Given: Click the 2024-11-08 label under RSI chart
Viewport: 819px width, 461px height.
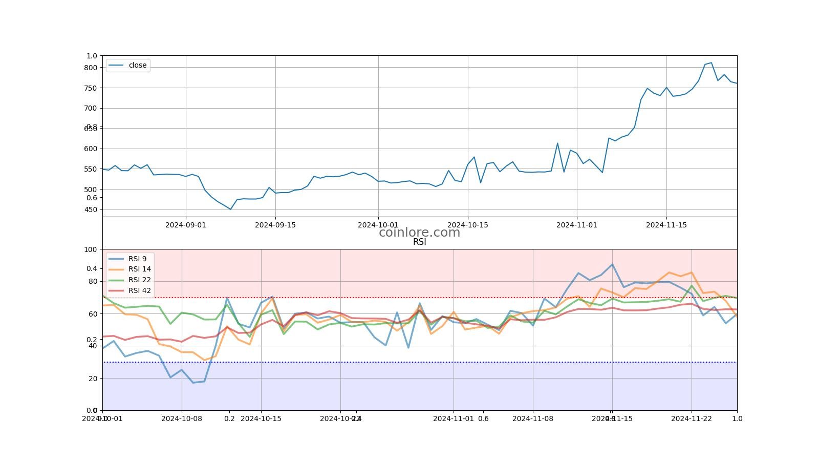Looking at the screenshot, I should 533,418.
